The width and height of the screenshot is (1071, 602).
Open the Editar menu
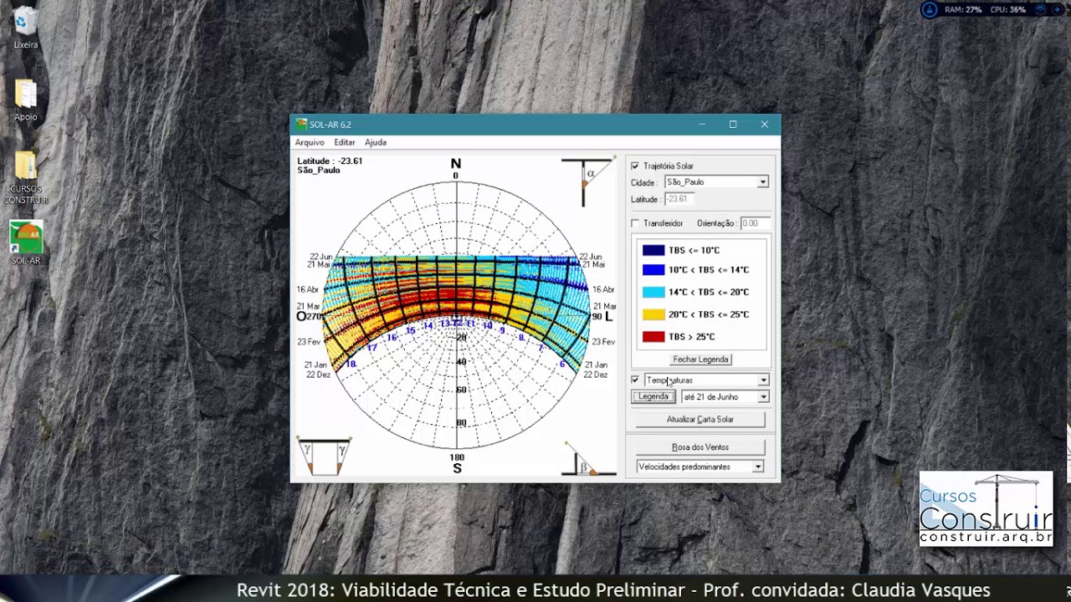pos(345,142)
